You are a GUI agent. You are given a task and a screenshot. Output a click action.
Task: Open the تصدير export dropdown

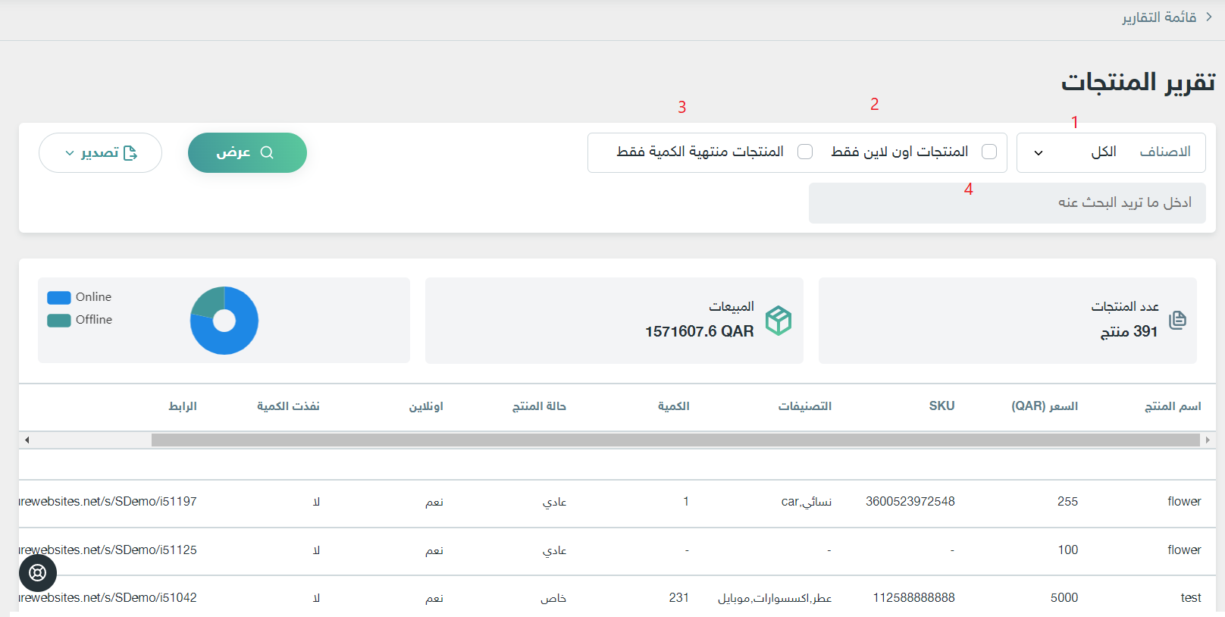(x=100, y=152)
